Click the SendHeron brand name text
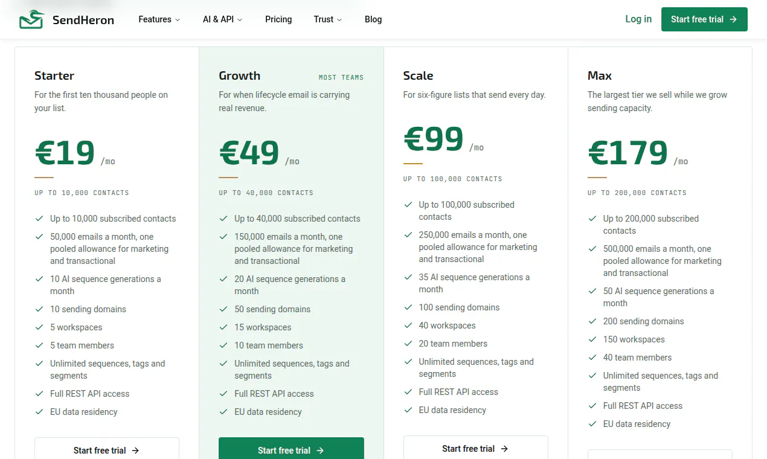Screen dimensions: 767x459 tap(83, 20)
